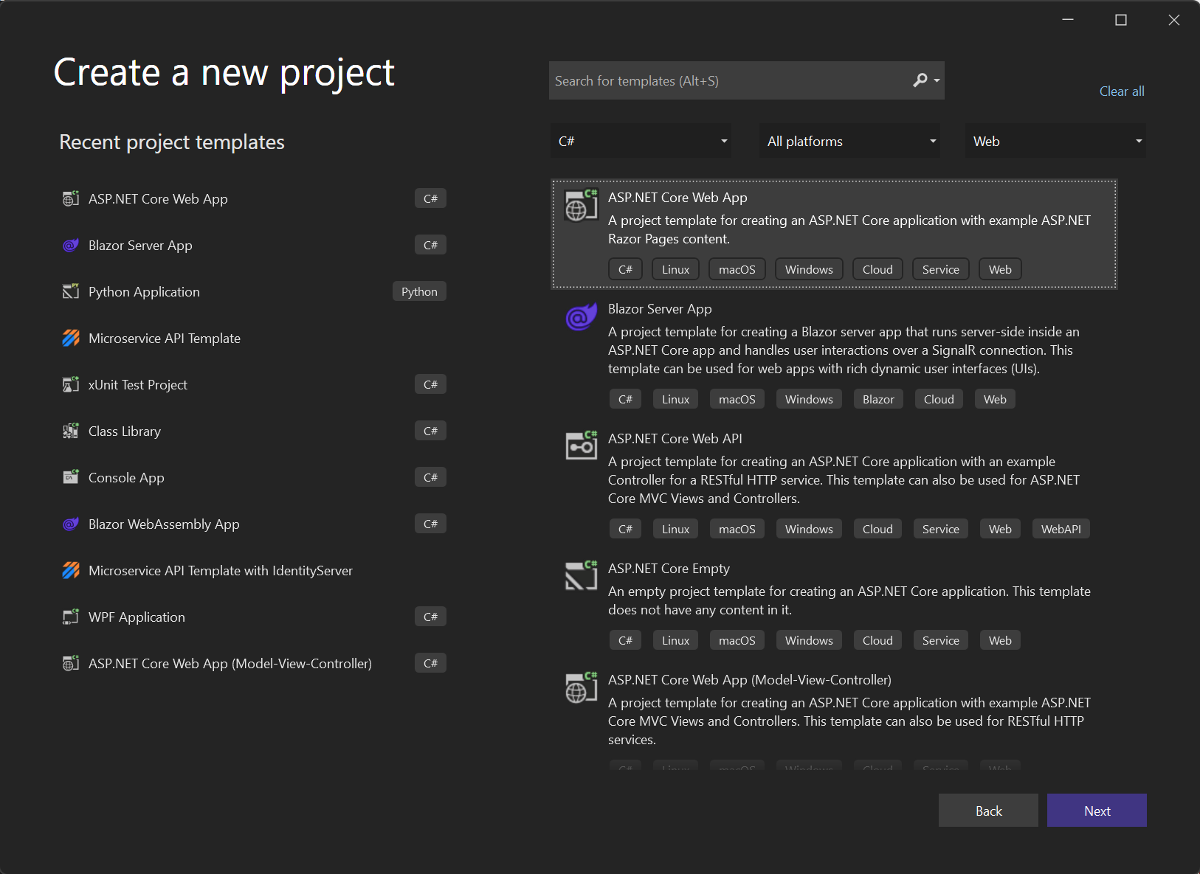
Task: Click the Model-View-Controller template icon in results
Action: (581, 687)
